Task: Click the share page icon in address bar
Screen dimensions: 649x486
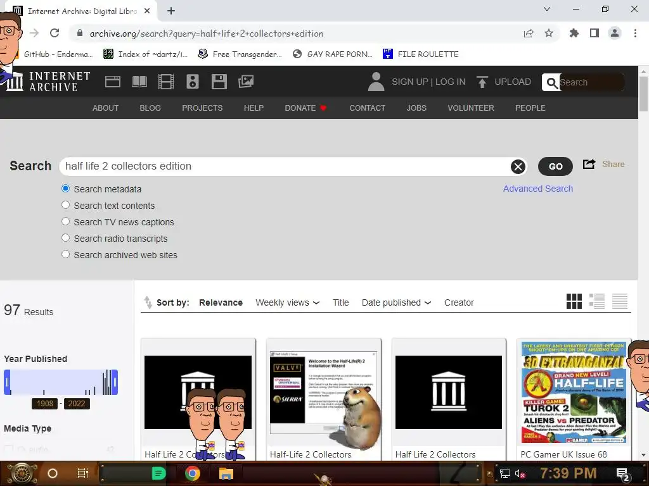Action: pos(529,34)
